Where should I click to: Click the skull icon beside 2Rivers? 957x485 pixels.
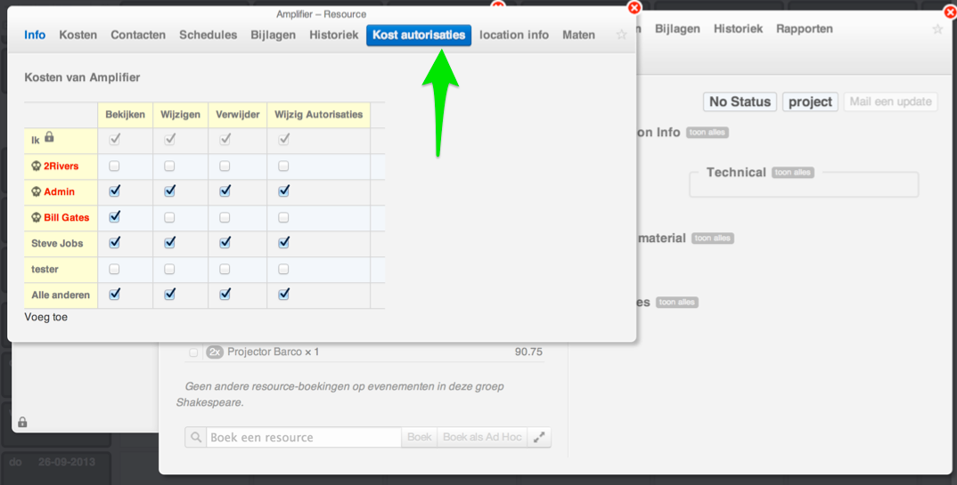coord(37,166)
